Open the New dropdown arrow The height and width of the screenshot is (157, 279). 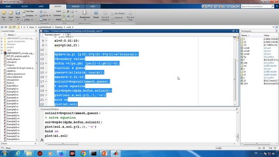(x=4, y=20)
